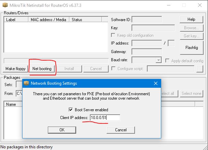This screenshot has width=208, height=150.
Task: Cancel the Network Booting Settings dialog
Action: [x=121, y=130]
